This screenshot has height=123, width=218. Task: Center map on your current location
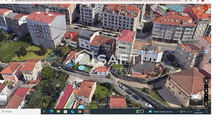click(206, 91)
